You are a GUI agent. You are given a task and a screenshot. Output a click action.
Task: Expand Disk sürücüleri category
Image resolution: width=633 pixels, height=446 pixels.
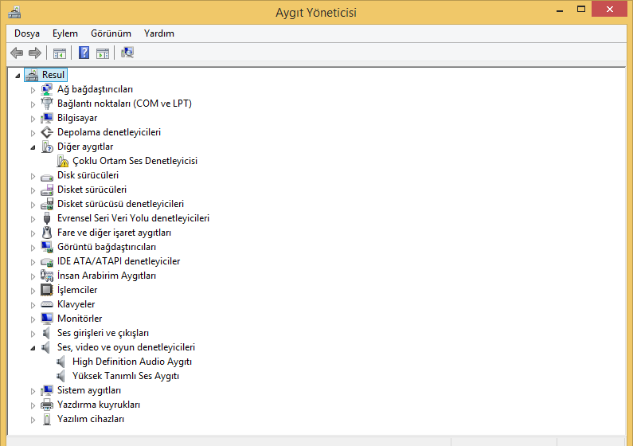33,176
